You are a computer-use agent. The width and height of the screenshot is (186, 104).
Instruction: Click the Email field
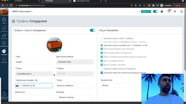(x=75, y=86)
